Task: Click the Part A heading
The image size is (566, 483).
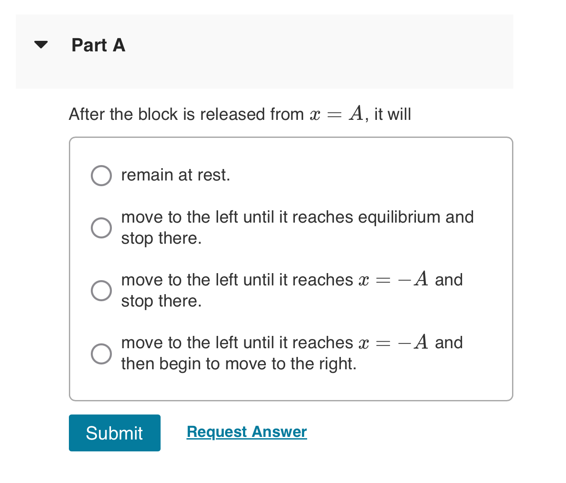Action: [x=98, y=45]
